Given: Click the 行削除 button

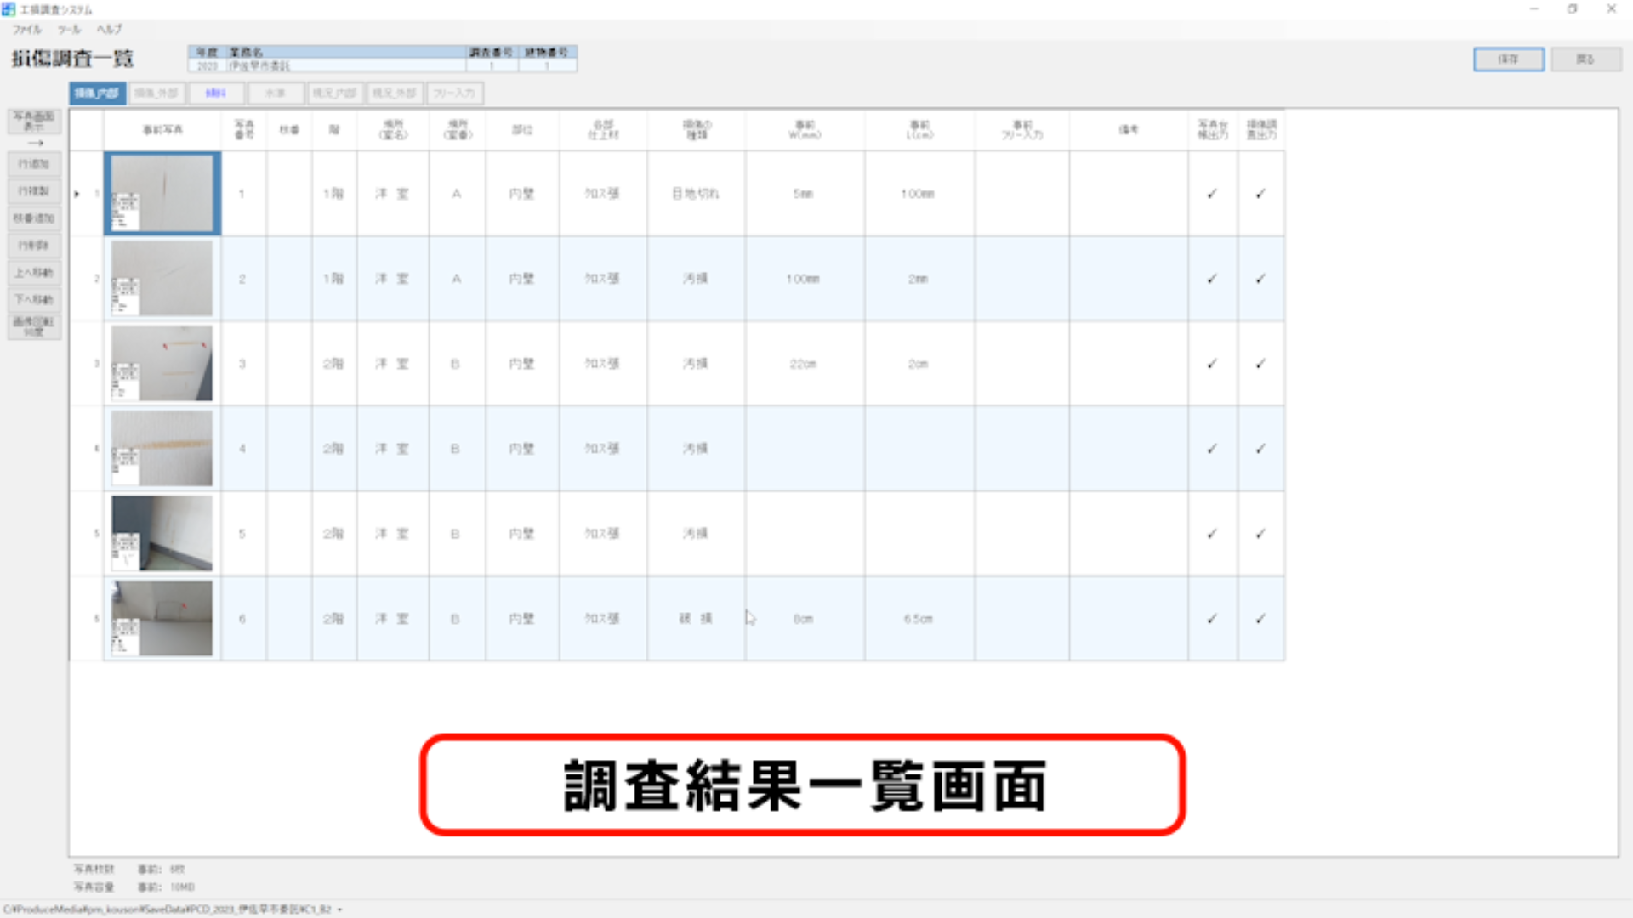Looking at the screenshot, I should (x=34, y=246).
